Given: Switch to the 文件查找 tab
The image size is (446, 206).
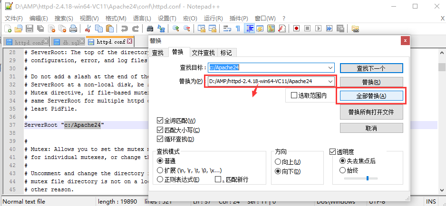Looking at the screenshot, I should (203, 53).
